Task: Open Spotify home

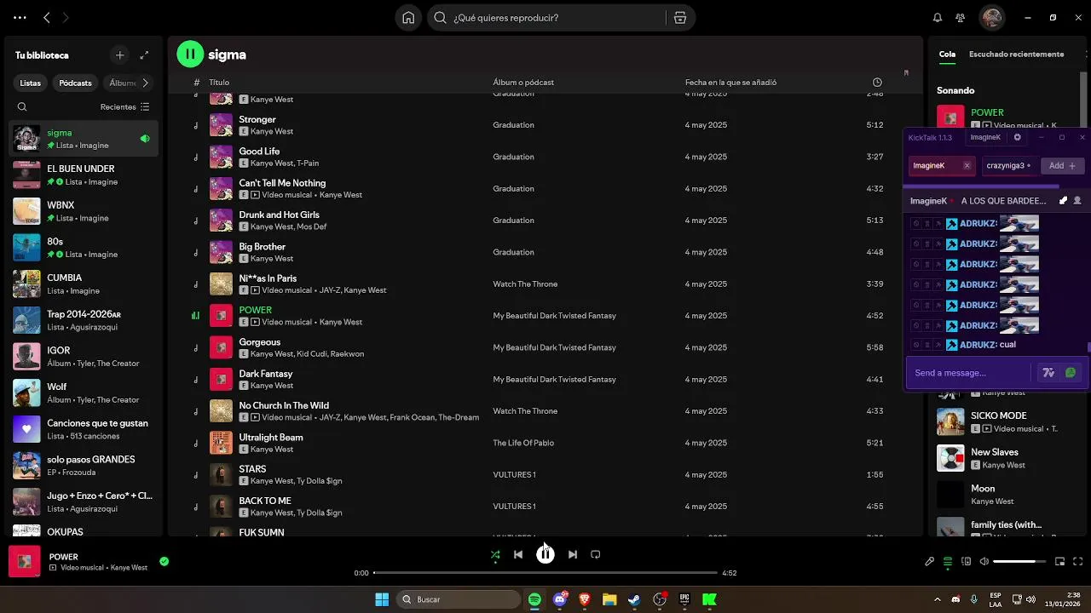Action: click(x=408, y=18)
